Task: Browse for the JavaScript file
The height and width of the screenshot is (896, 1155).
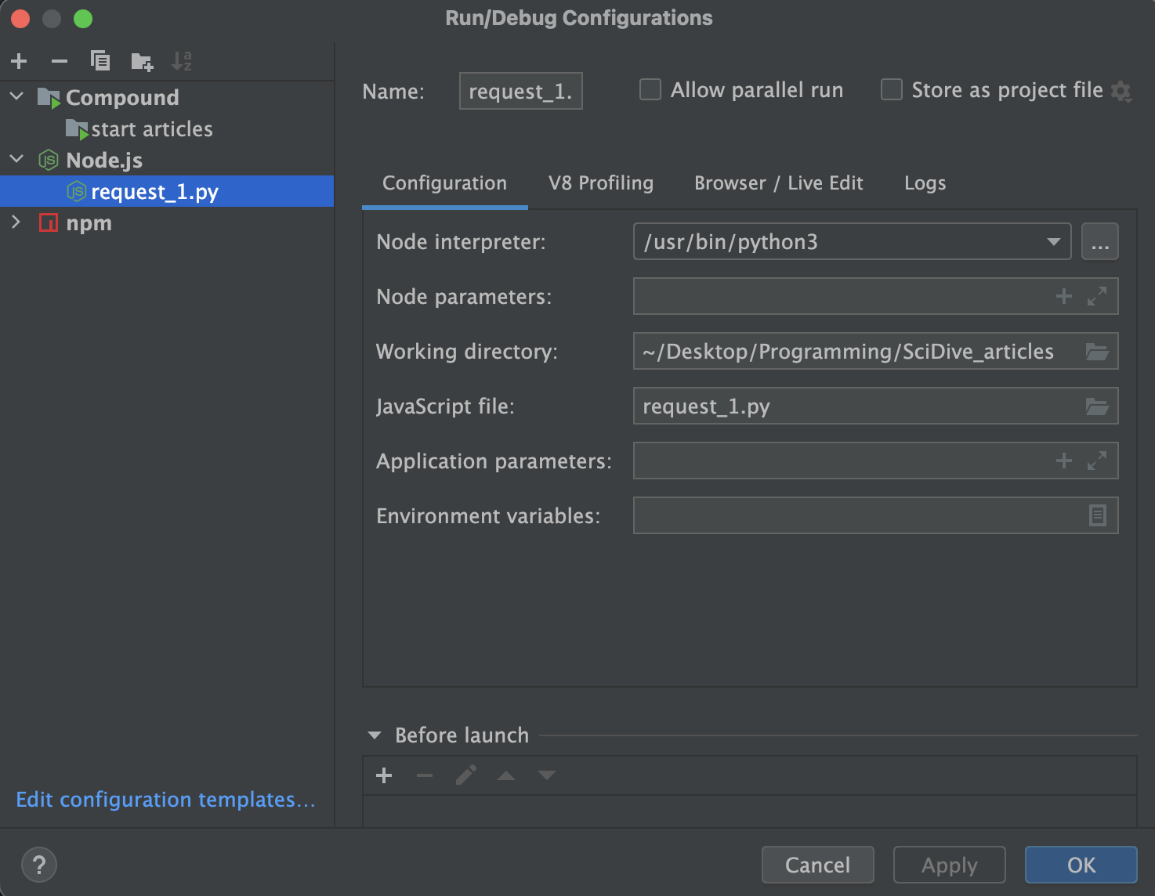Action: point(1097,406)
